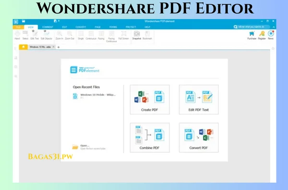288x190 pixels.
Task: Click the Convert PDF tile
Action: [x=199, y=138]
